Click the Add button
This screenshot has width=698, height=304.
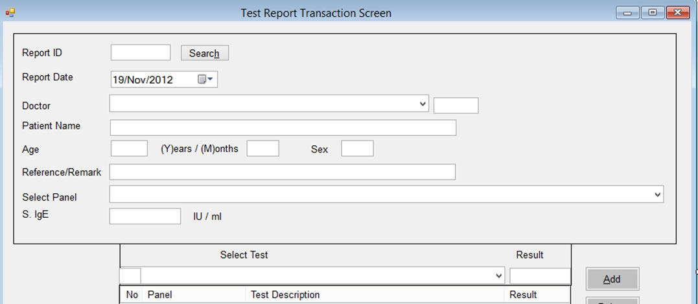pyautogui.click(x=612, y=279)
